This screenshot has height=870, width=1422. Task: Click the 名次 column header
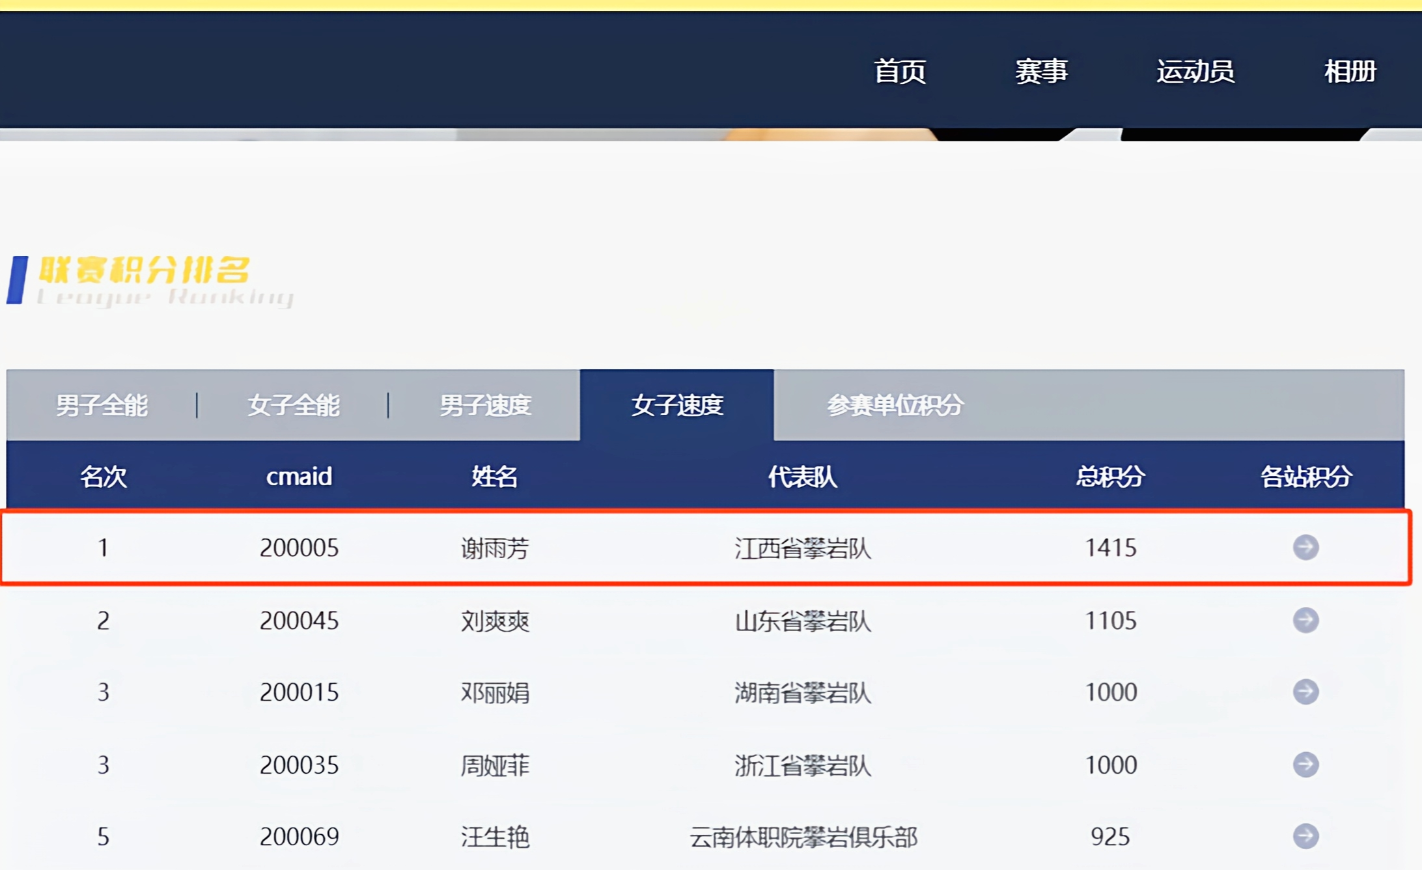[x=103, y=477]
